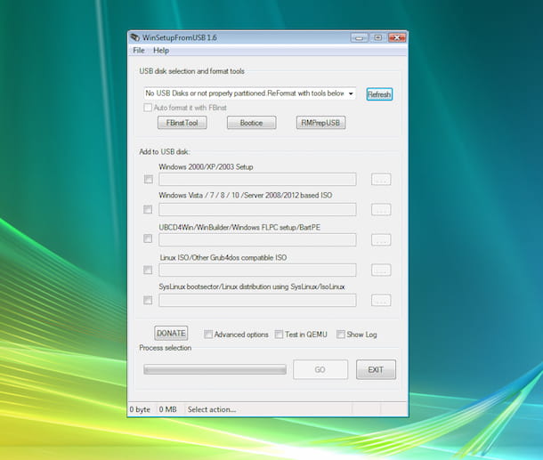The image size is (543, 460).
Task: Click the Windows 2000/XP/2003 Setup path field
Action: tap(257, 180)
